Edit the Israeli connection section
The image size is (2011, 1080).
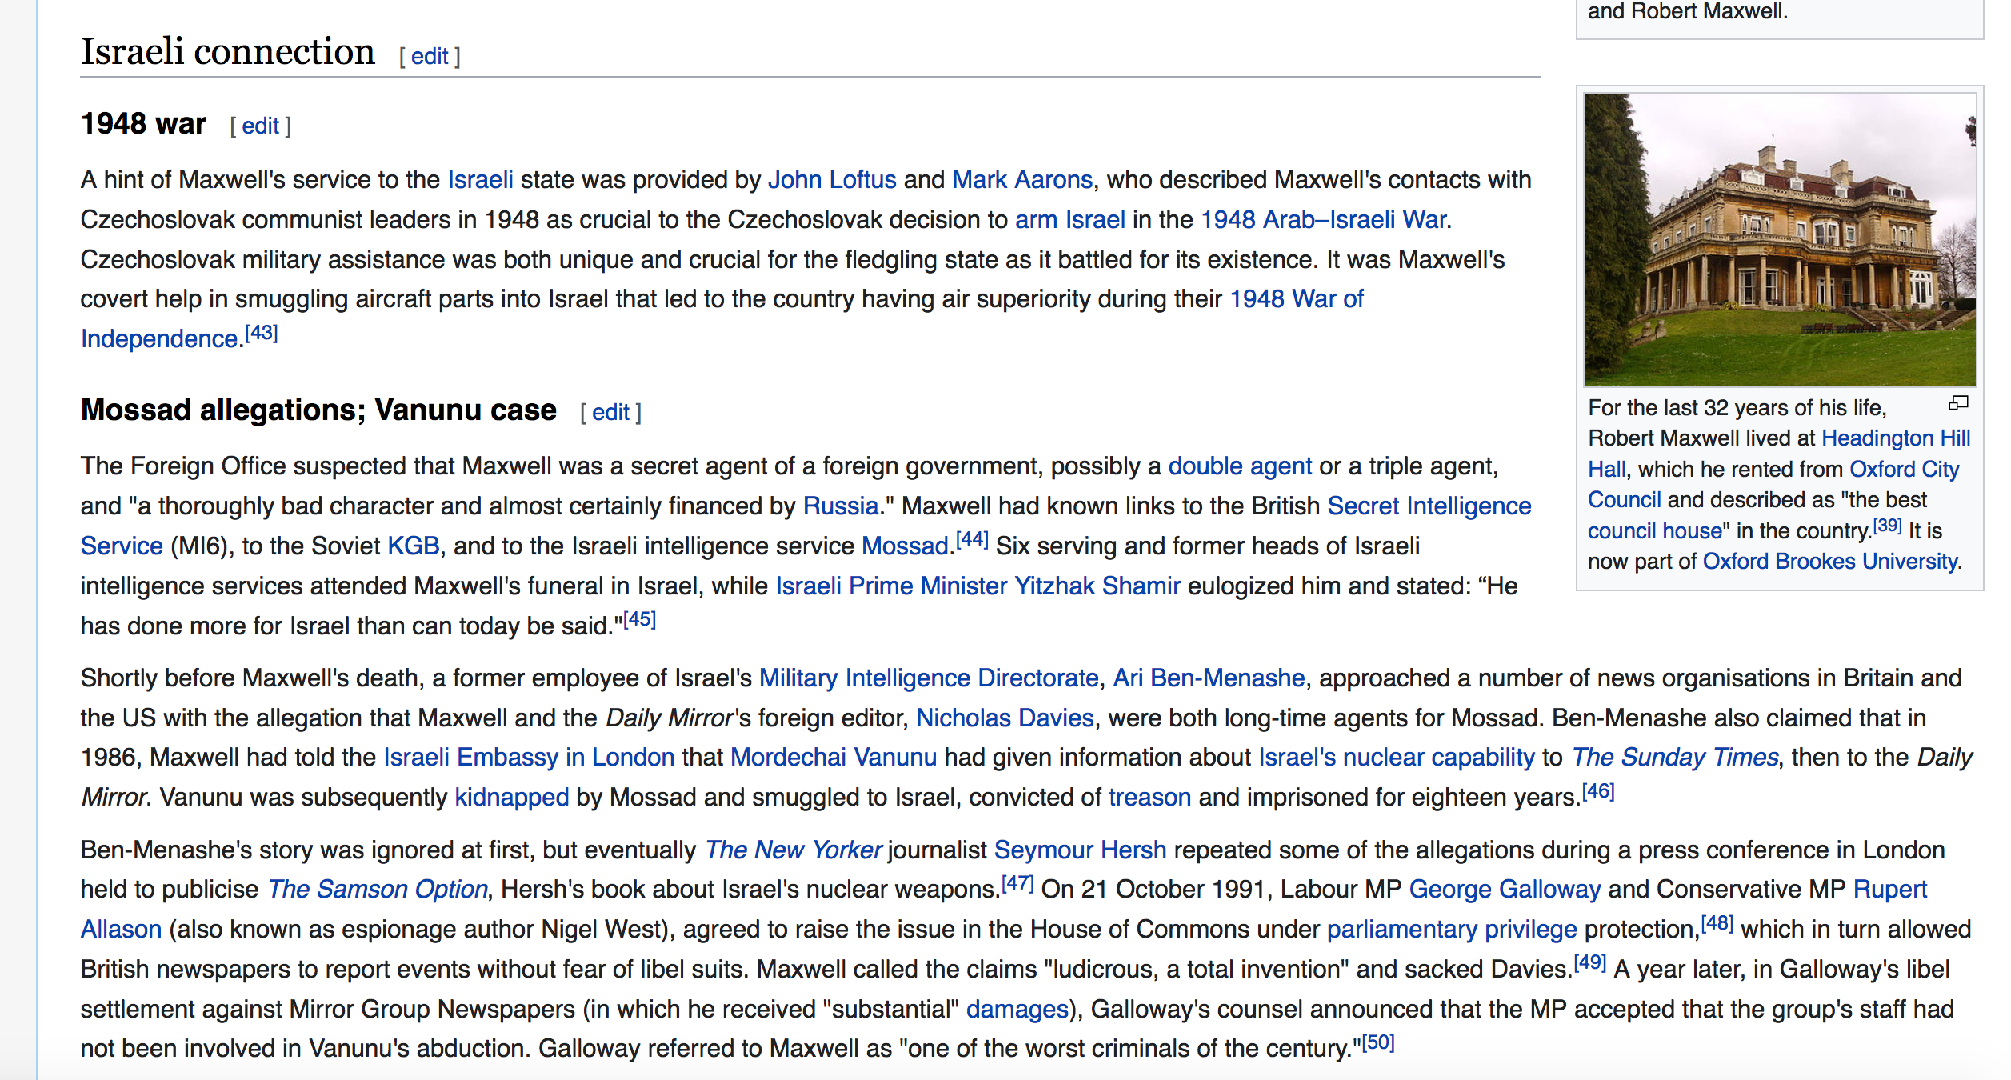(x=430, y=57)
